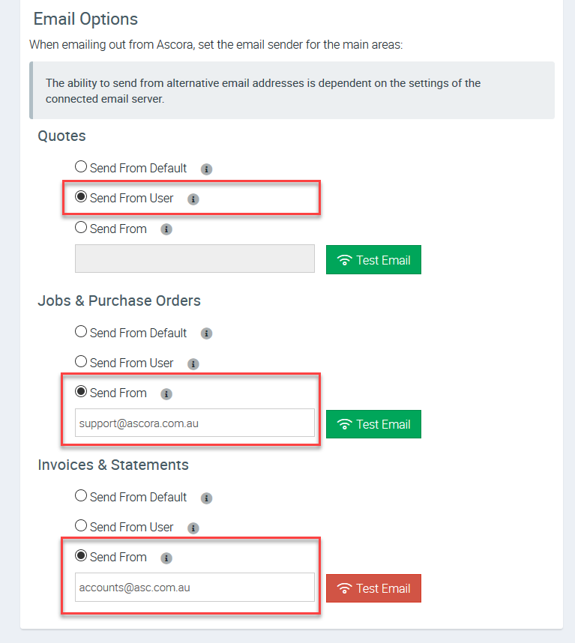Select Send From User for Invoices & Statements

pos(81,525)
